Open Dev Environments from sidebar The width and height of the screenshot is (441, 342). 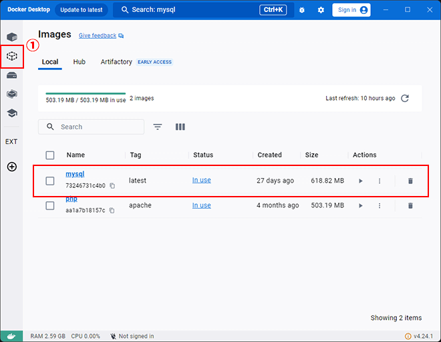pos(12,94)
